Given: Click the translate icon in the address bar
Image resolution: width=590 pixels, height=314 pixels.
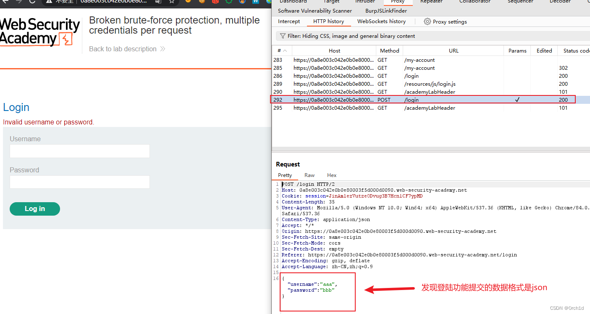Looking at the screenshot, I should (x=158, y=2).
